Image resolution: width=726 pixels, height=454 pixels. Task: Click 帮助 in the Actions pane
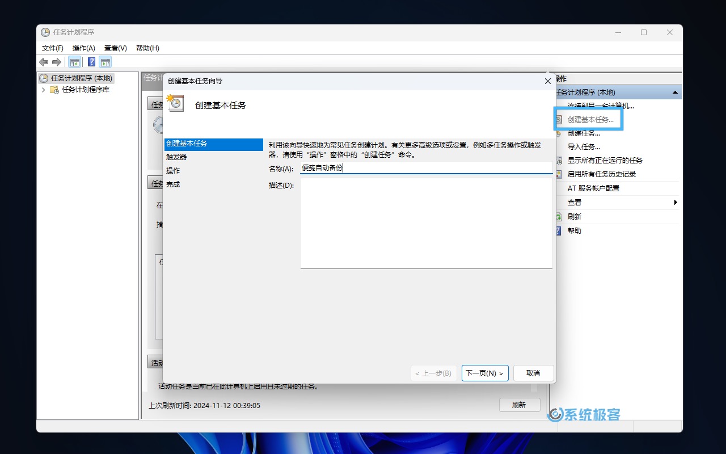pos(575,230)
